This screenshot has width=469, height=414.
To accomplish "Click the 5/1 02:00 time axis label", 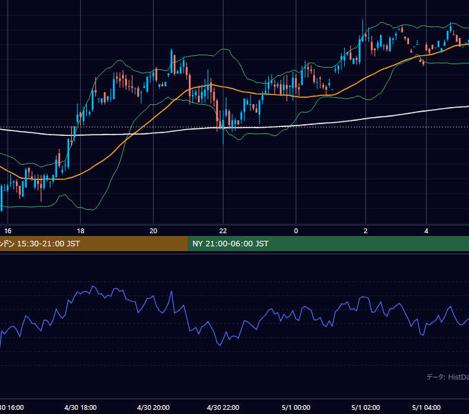I will point(366,407).
